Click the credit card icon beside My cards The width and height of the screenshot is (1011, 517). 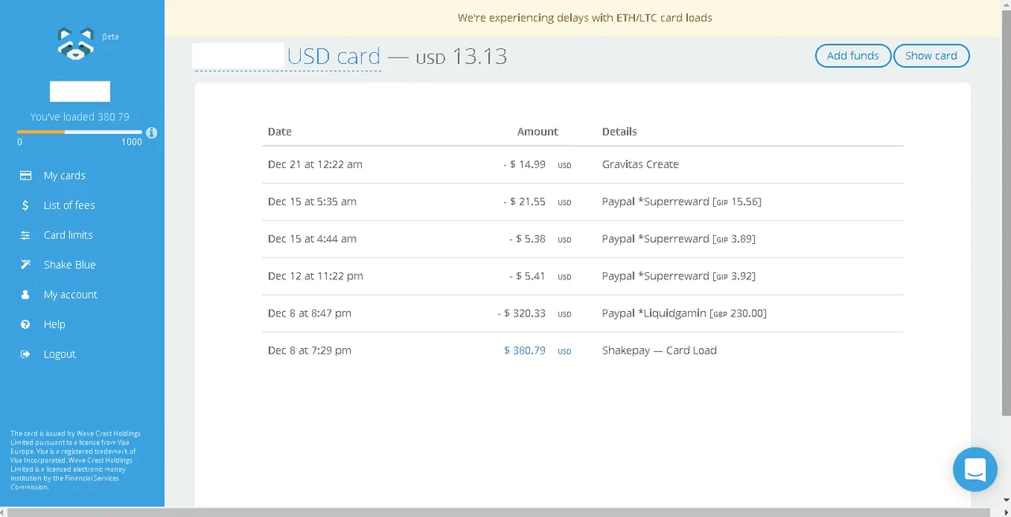point(25,175)
